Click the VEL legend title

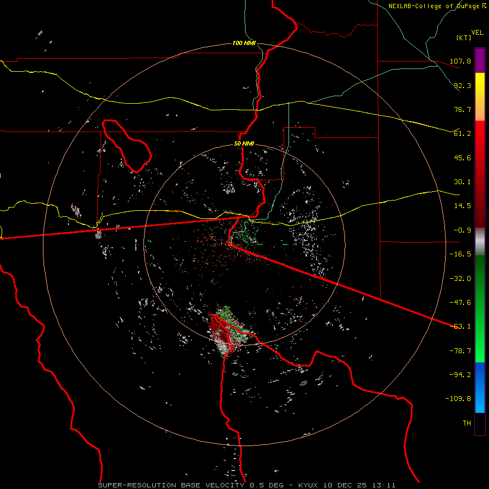tap(477, 33)
